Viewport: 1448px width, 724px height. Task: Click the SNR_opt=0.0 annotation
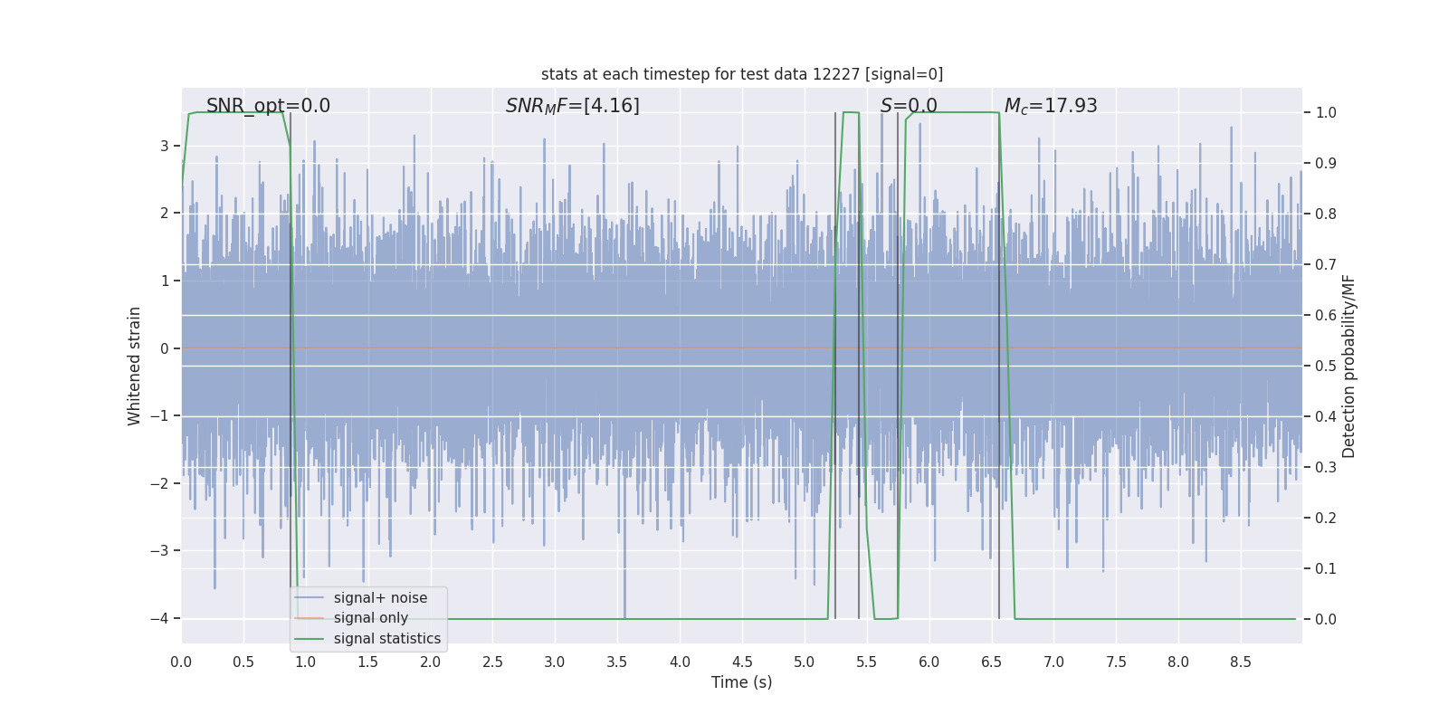click(268, 106)
